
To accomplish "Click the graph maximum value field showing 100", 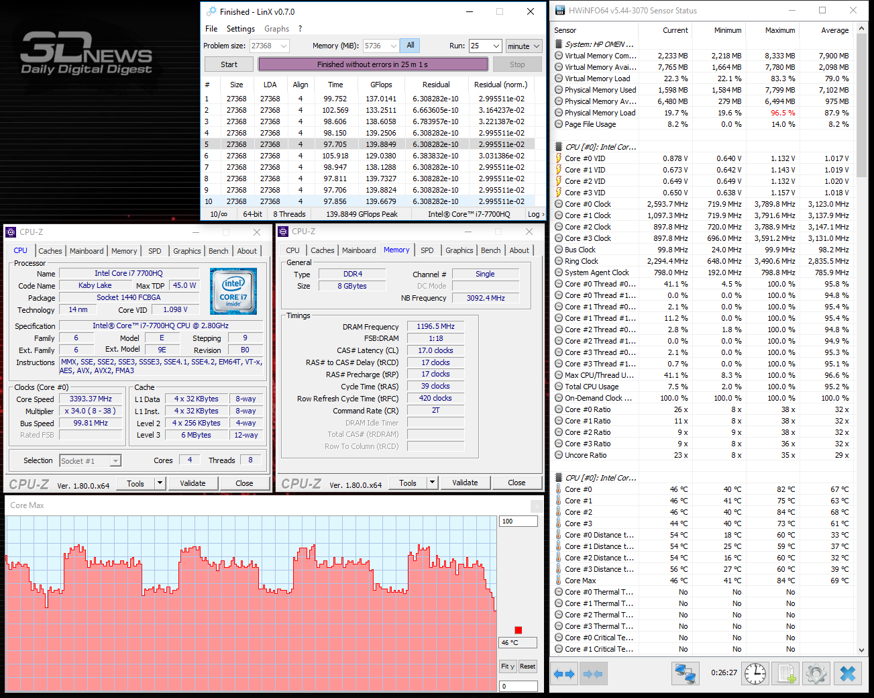I will coord(518,521).
